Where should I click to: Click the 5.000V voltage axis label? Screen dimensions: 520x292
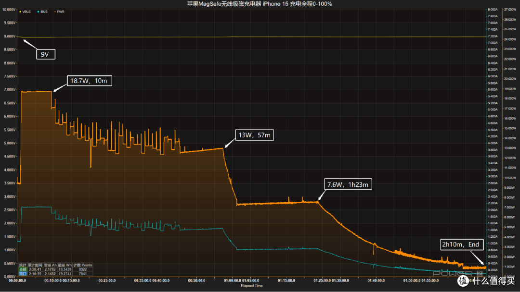pyautogui.click(x=10, y=143)
